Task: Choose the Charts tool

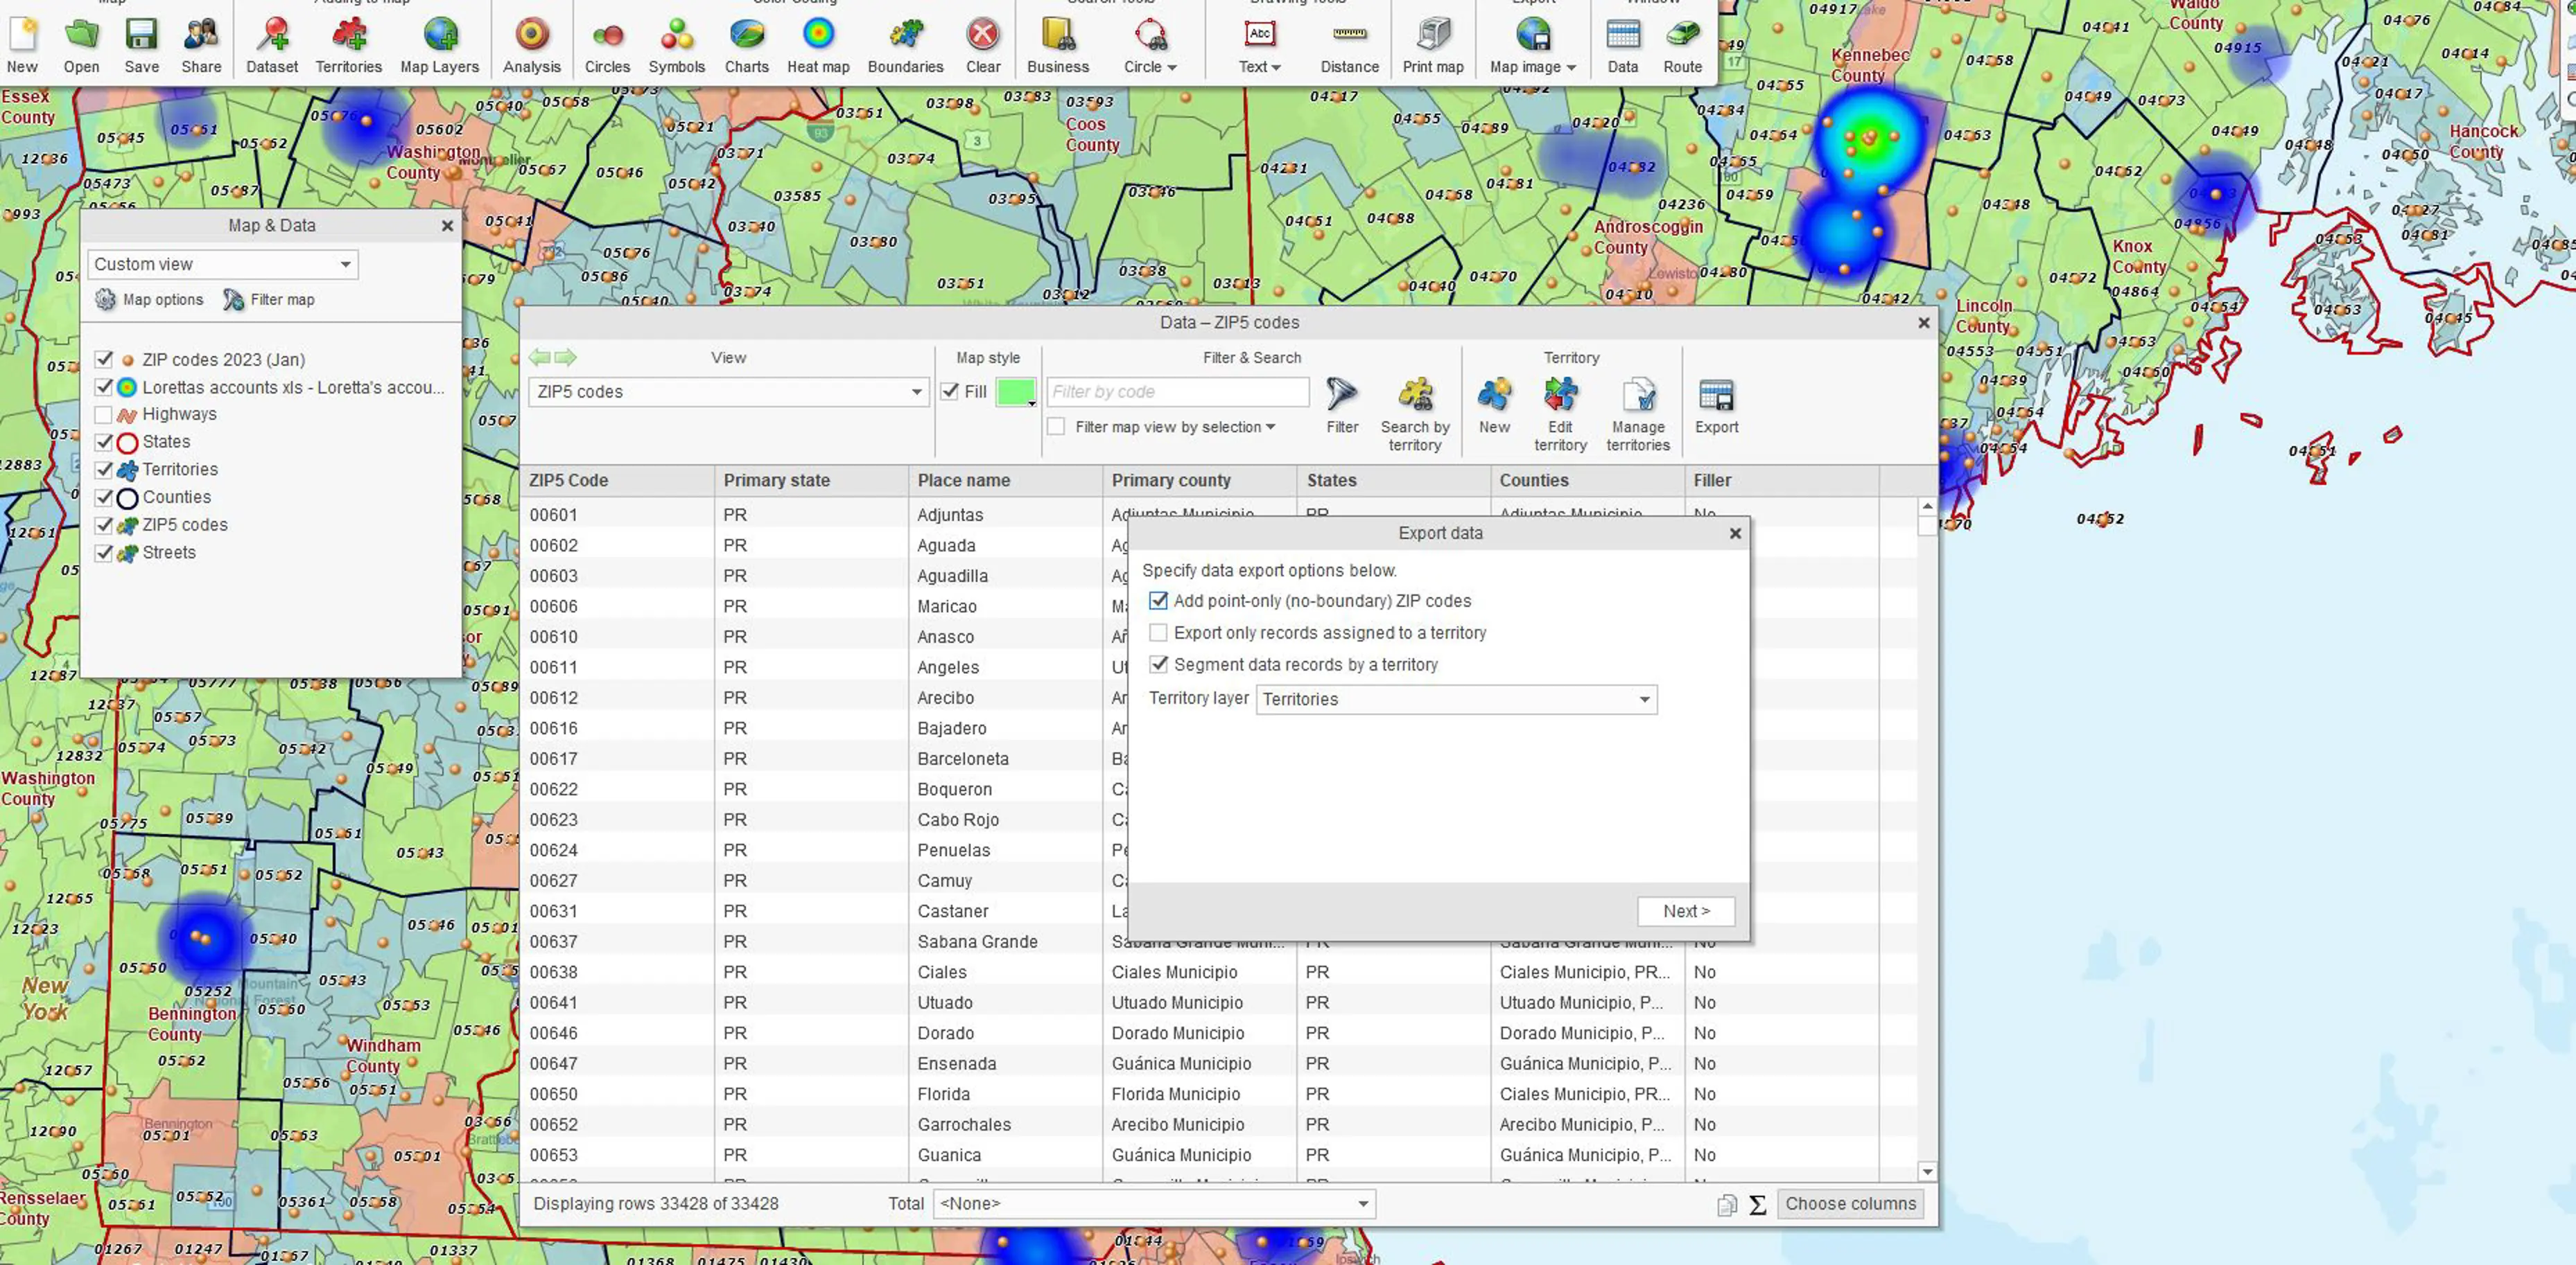Action: [747, 35]
